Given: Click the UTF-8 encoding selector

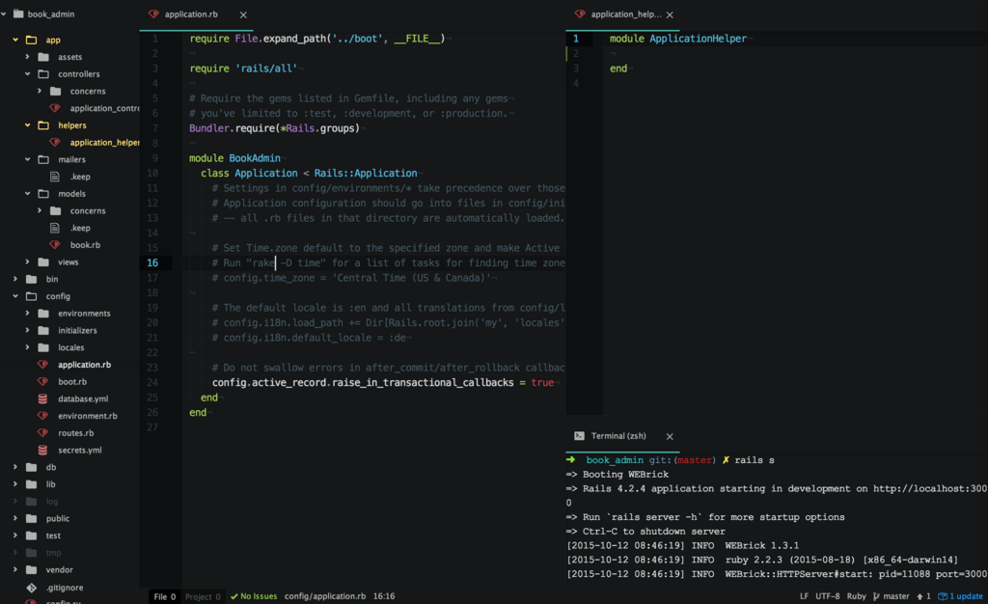Looking at the screenshot, I should [827, 596].
